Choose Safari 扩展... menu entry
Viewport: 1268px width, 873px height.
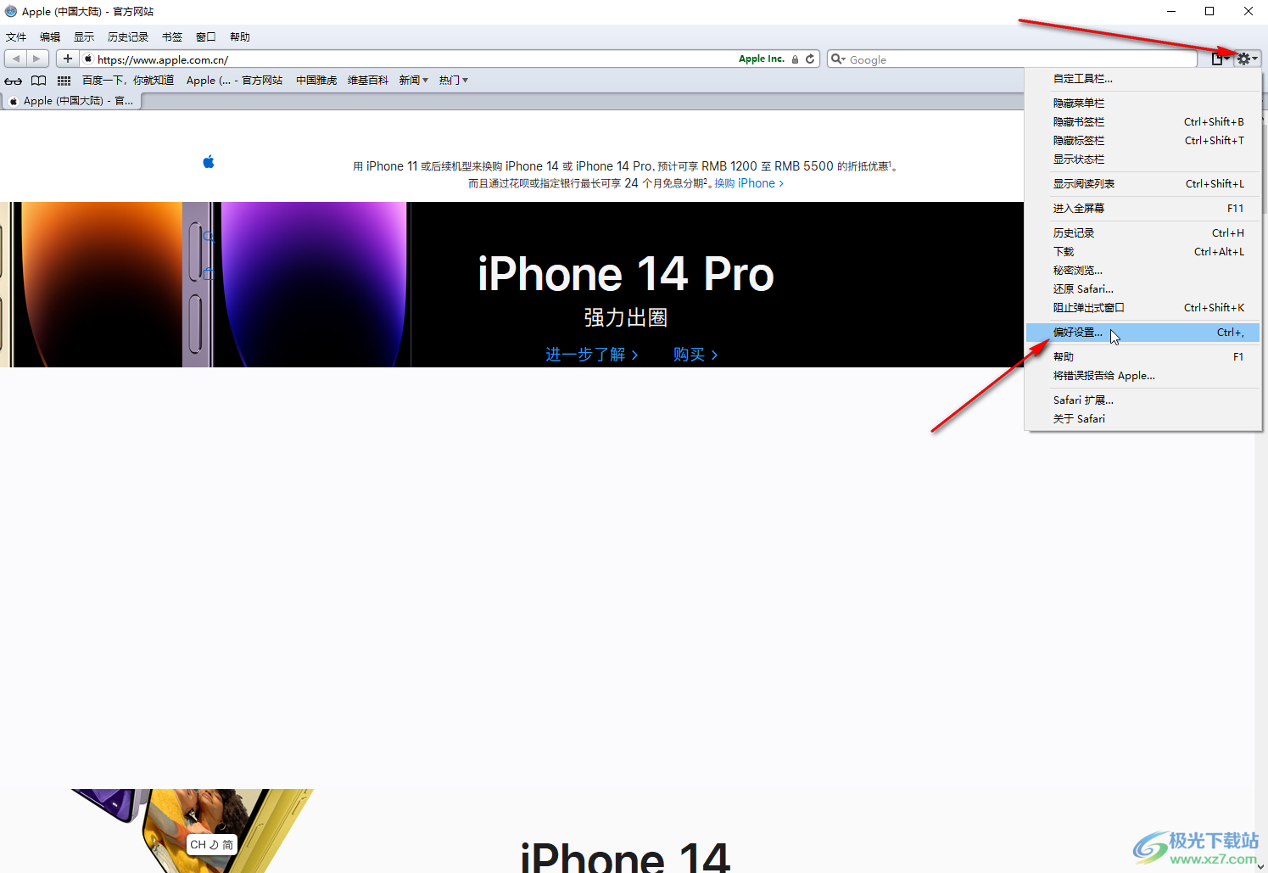[1142, 400]
